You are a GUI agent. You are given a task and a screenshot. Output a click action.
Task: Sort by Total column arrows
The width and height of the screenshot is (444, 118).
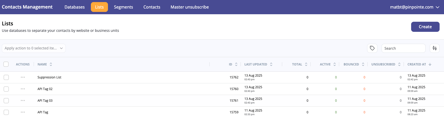306,64
